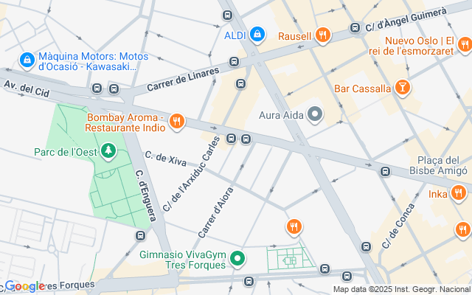This screenshot has height=295, width=472.
Task: Click the Carrer de Linares street label
Action: coord(184,80)
